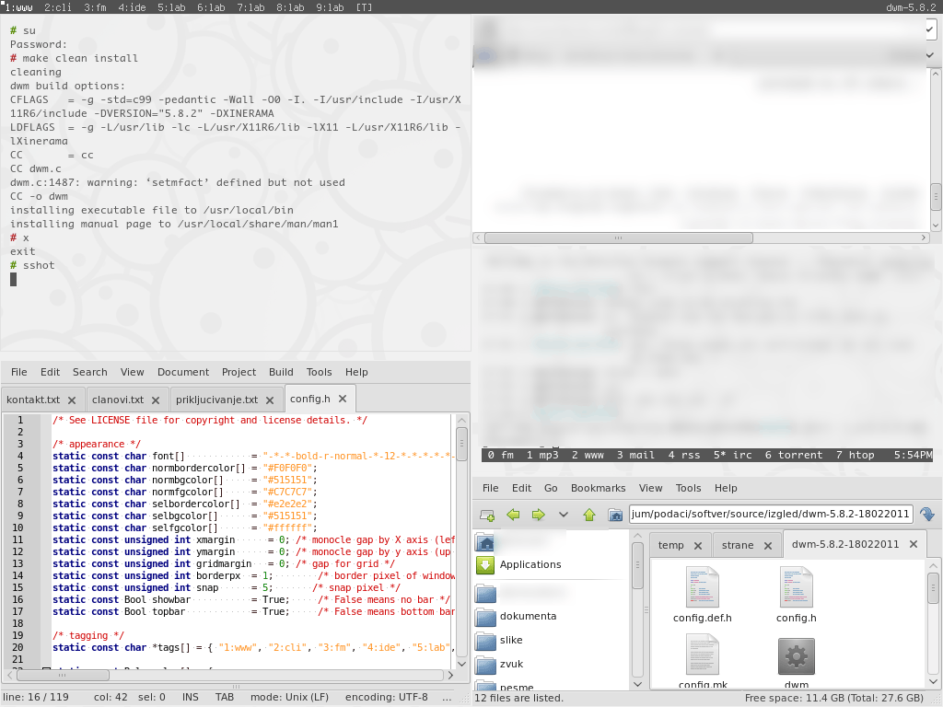Toggle INS overwrite mode in the editor statusbar
The height and width of the screenshot is (707, 943).
click(191, 697)
